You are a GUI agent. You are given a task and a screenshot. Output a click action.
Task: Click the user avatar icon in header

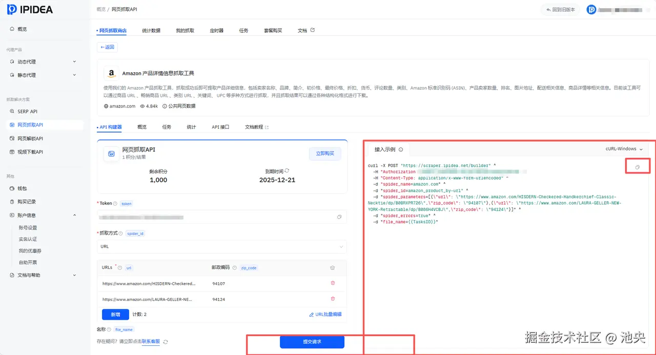(x=591, y=9)
